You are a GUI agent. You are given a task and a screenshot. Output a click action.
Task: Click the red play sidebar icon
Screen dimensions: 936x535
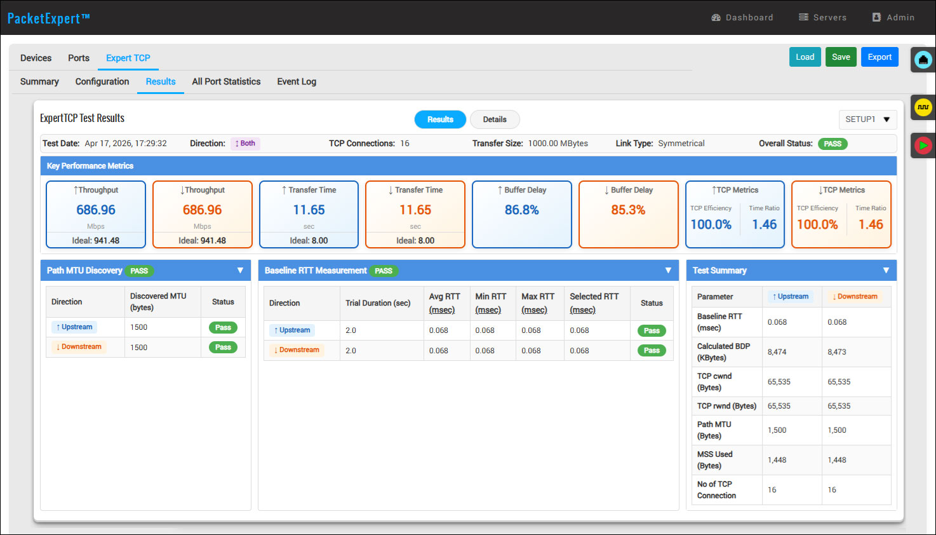[923, 146]
